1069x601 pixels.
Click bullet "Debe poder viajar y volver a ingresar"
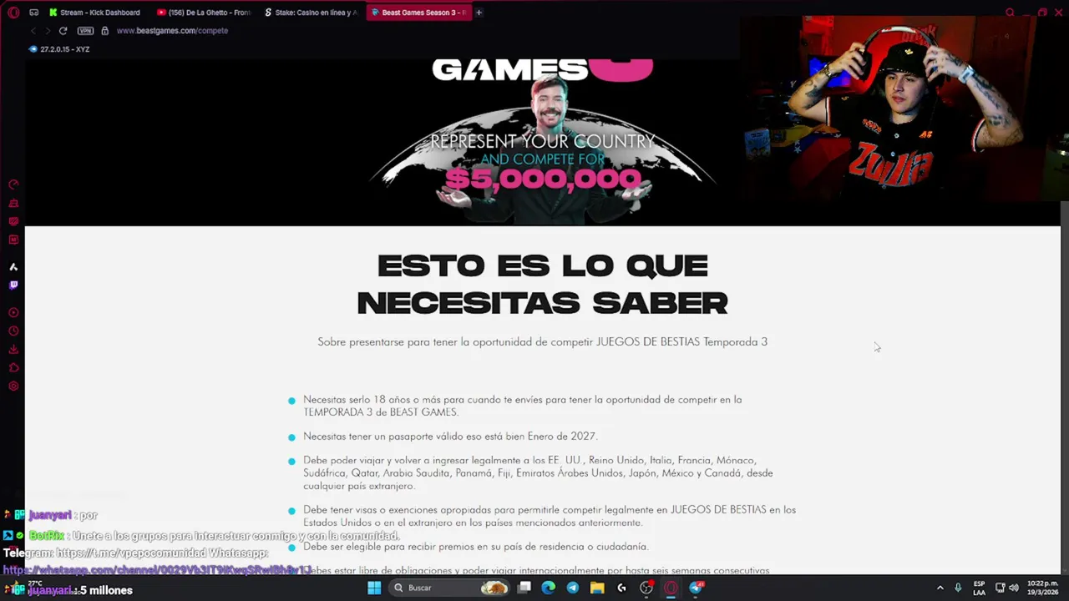[538, 473]
